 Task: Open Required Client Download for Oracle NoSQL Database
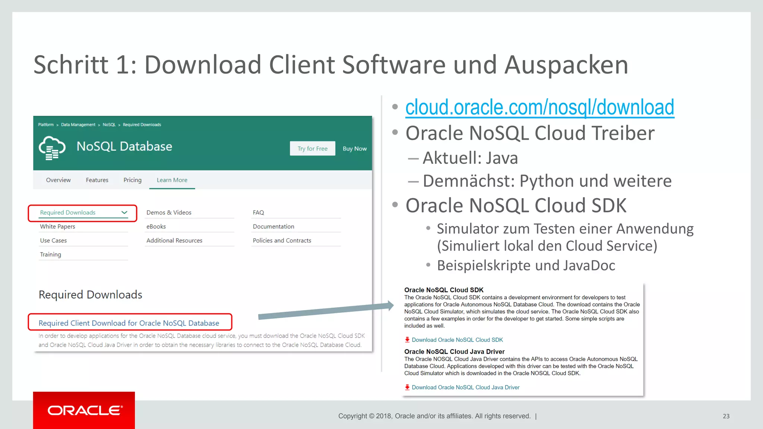pyautogui.click(x=129, y=323)
